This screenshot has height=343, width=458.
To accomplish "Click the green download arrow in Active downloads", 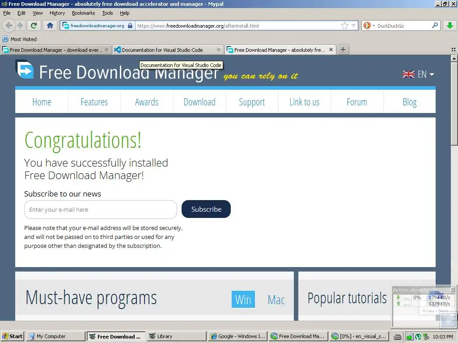I will (x=398, y=297).
